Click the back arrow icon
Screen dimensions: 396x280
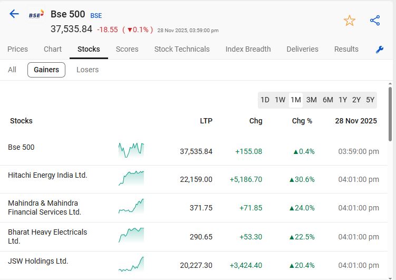click(x=14, y=14)
